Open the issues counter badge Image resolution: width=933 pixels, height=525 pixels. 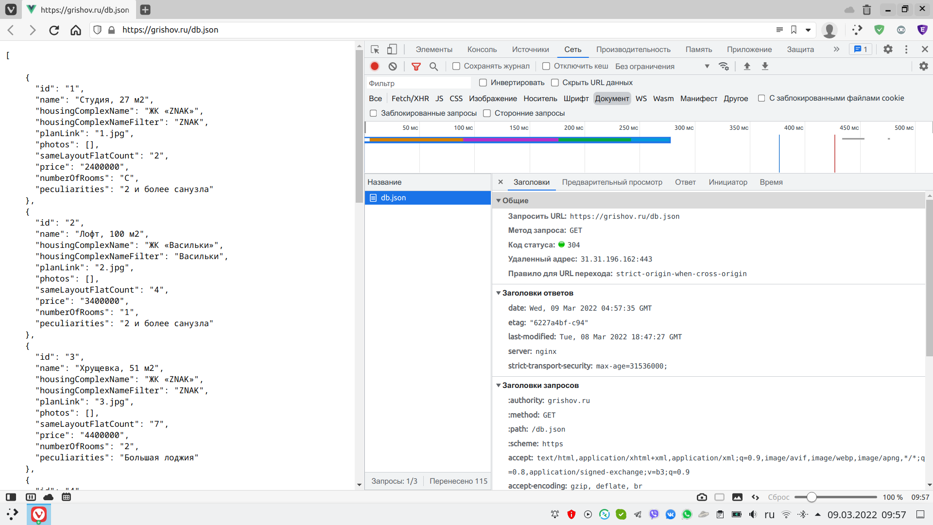861,49
